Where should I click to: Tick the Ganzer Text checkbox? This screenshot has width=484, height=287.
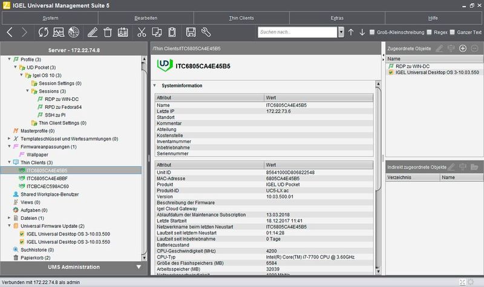(x=452, y=32)
